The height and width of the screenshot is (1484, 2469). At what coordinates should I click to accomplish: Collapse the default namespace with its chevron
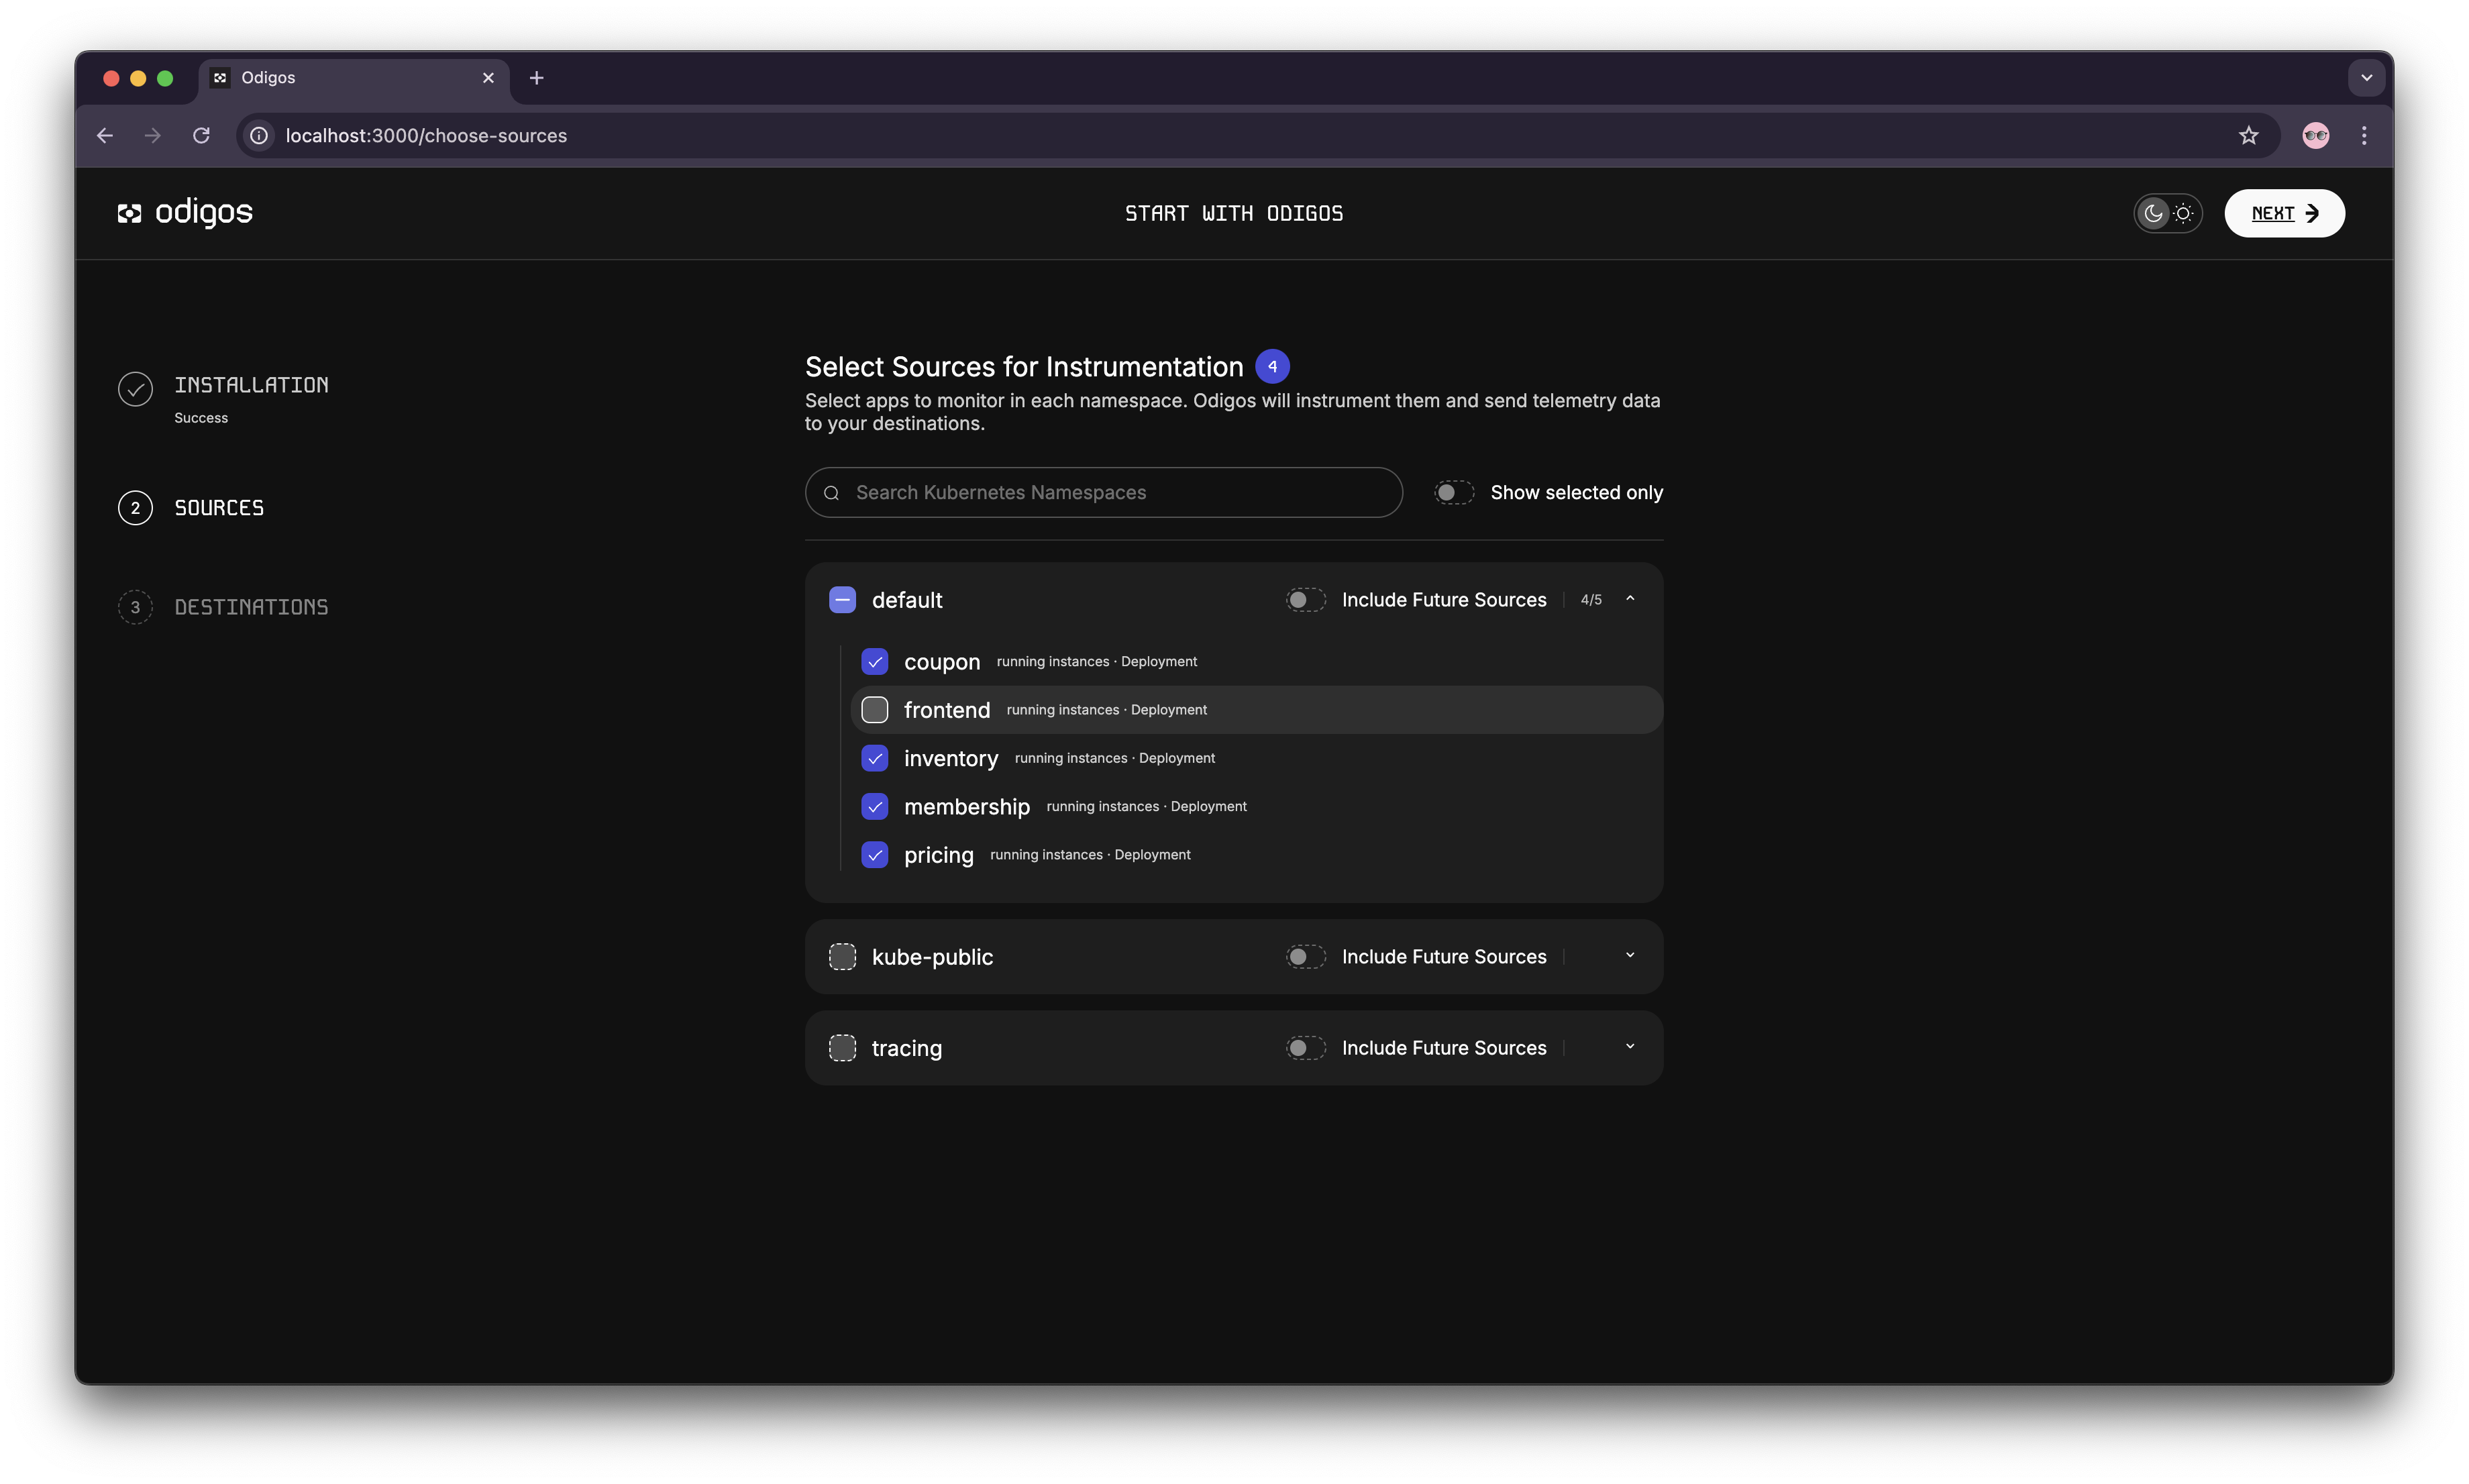[x=1629, y=598]
